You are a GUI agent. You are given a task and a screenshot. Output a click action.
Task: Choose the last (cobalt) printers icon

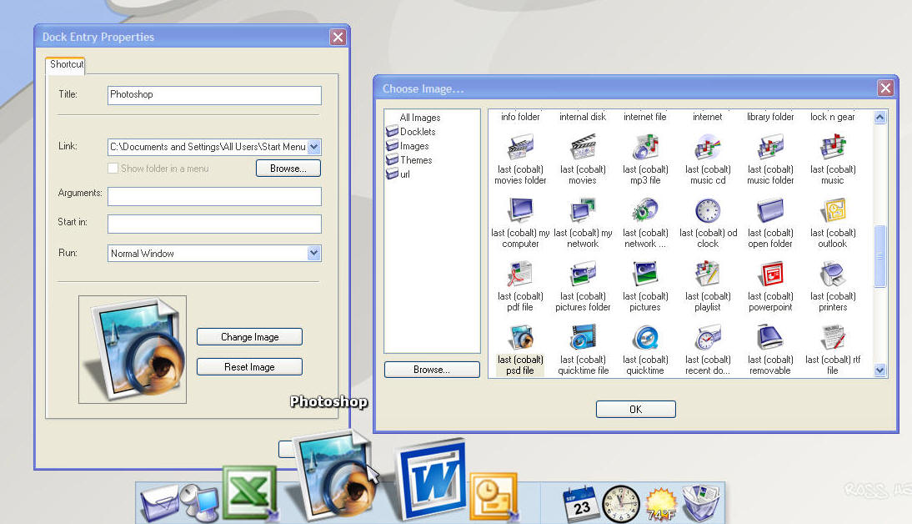point(833,274)
